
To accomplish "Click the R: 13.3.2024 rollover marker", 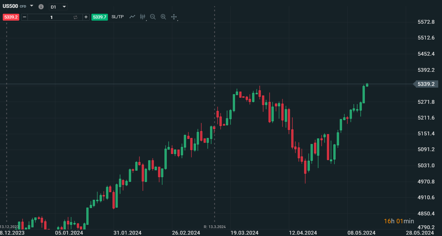I will (214, 227).
